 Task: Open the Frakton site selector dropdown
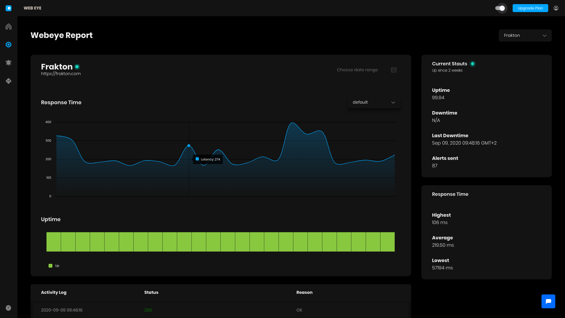(x=525, y=35)
